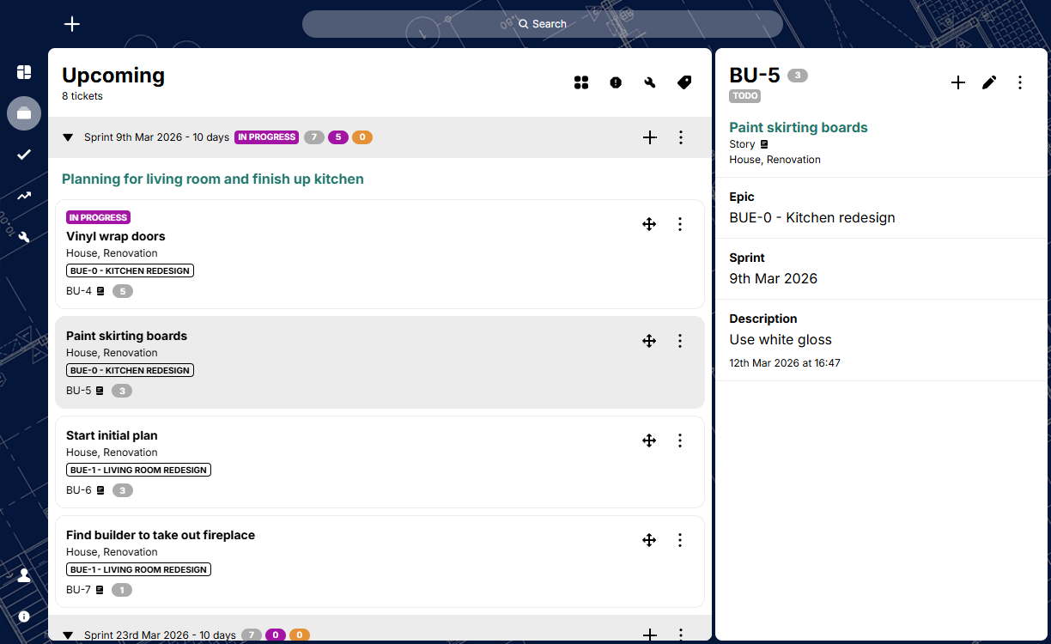Click the wrench icon in left sidebar
Viewport: 1051px width, 644px height.
click(x=24, y=237)
